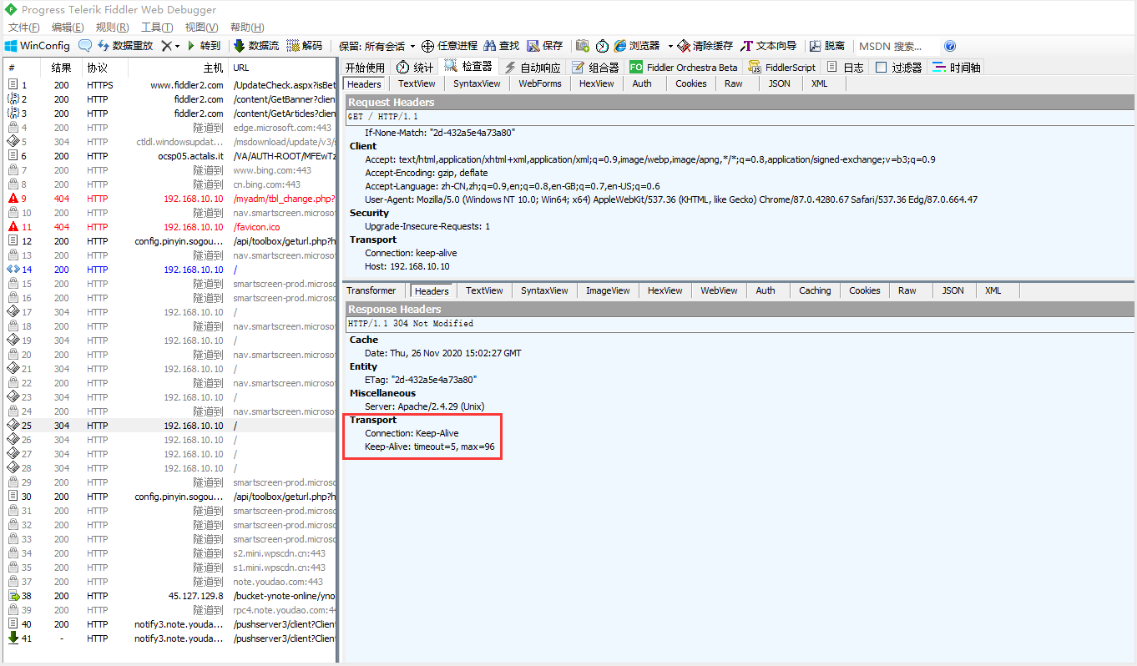
Task: Click the 保存 save button
Action: pos(545,46)
